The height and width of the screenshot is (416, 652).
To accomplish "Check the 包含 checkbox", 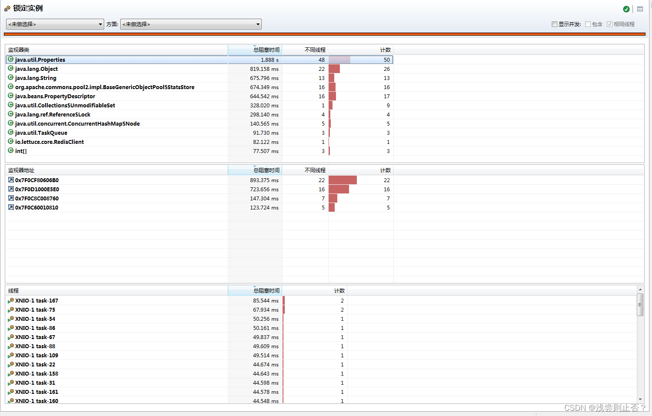I will (x=587, y=24).
